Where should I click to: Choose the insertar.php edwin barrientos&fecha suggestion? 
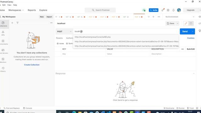126,41
